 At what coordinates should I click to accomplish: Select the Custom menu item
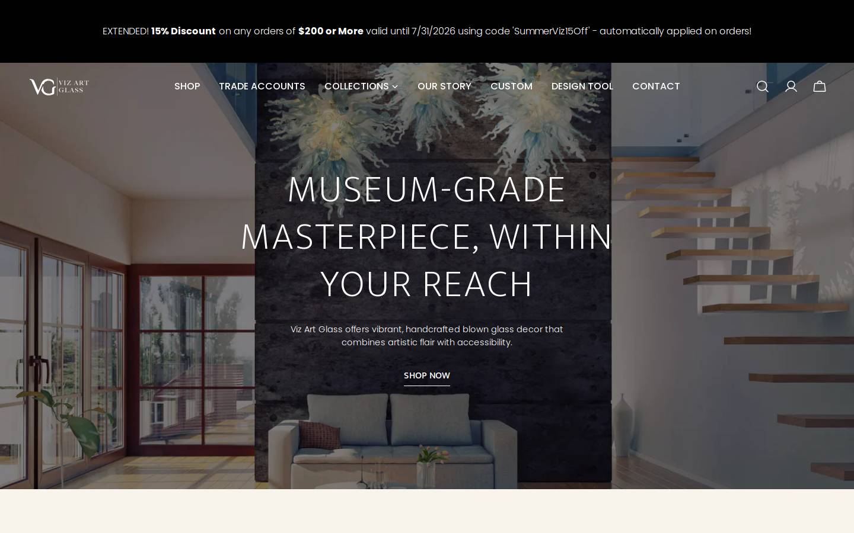[511, 86]
